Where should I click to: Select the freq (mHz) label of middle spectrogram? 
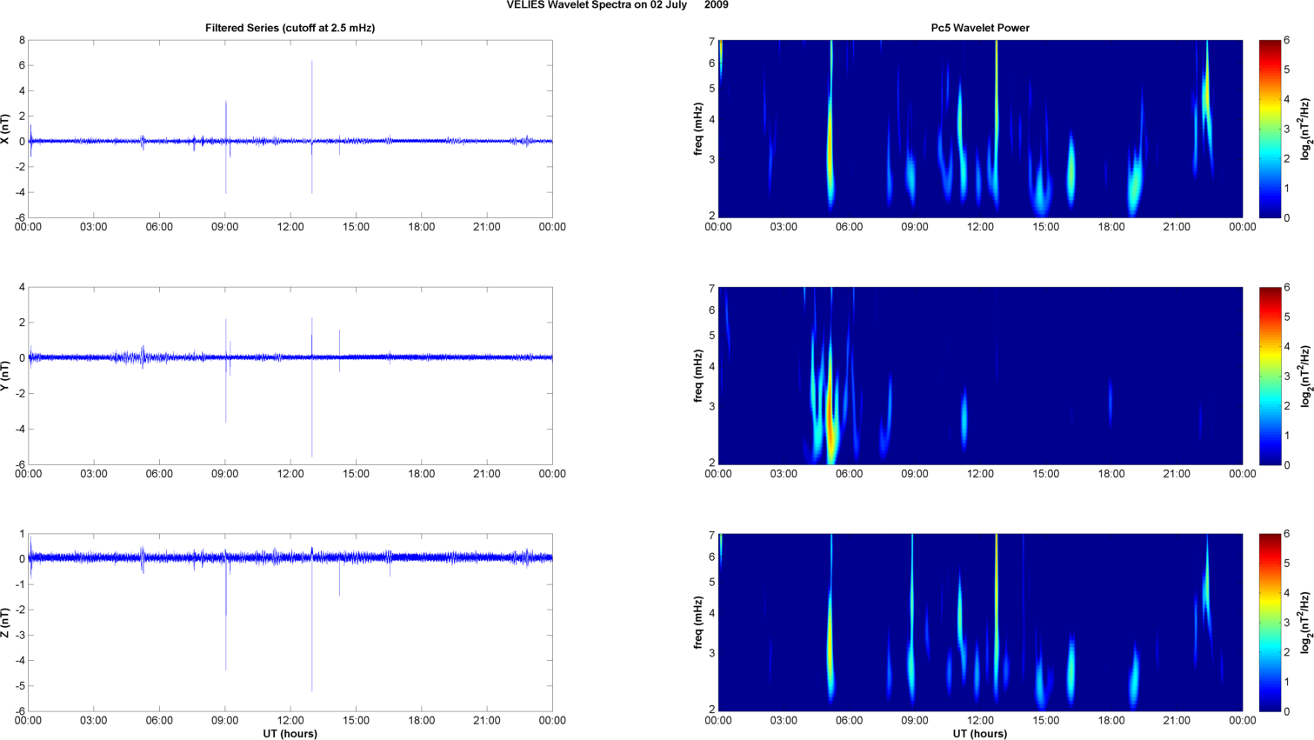pos(698,376)
